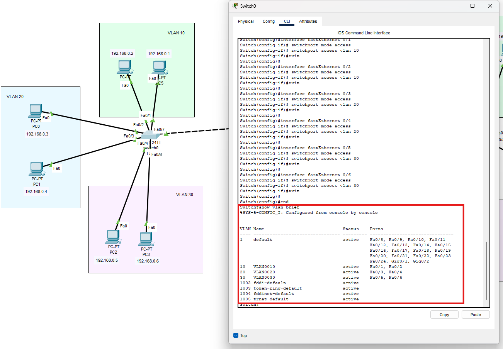
Task: Click the VLAN0010 row in CLI output
Action: (321, 267)
